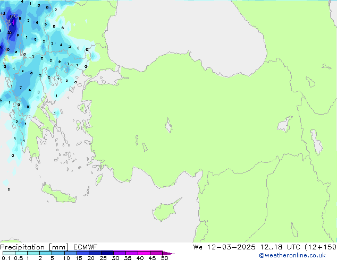Click legend scale value '10'

(66, 258)
